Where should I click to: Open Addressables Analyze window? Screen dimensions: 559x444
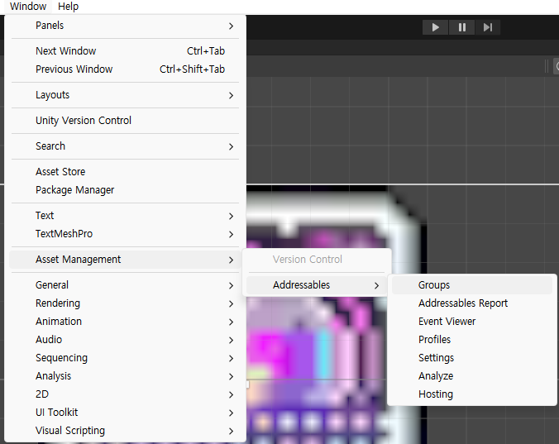click(x=472, y=376)
